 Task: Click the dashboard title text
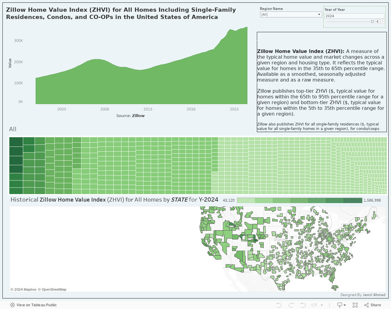[x=121, y=13]
